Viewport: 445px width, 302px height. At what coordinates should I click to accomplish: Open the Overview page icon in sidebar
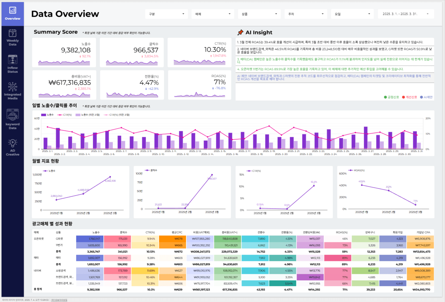[13, 10]
